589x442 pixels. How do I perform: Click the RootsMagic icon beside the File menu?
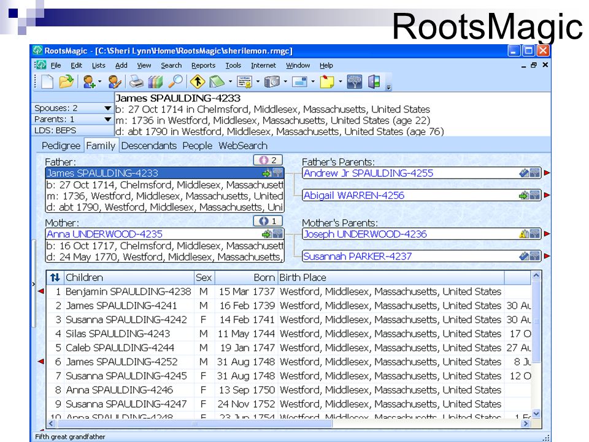click(x=40, y=65)
